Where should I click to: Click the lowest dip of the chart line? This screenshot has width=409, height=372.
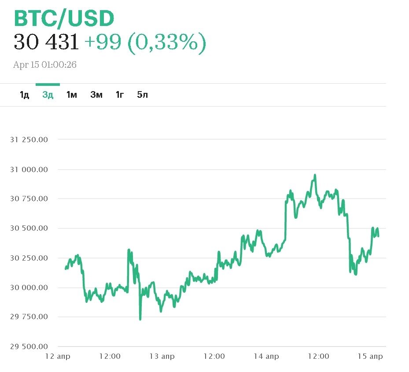[x=140, y=319]
